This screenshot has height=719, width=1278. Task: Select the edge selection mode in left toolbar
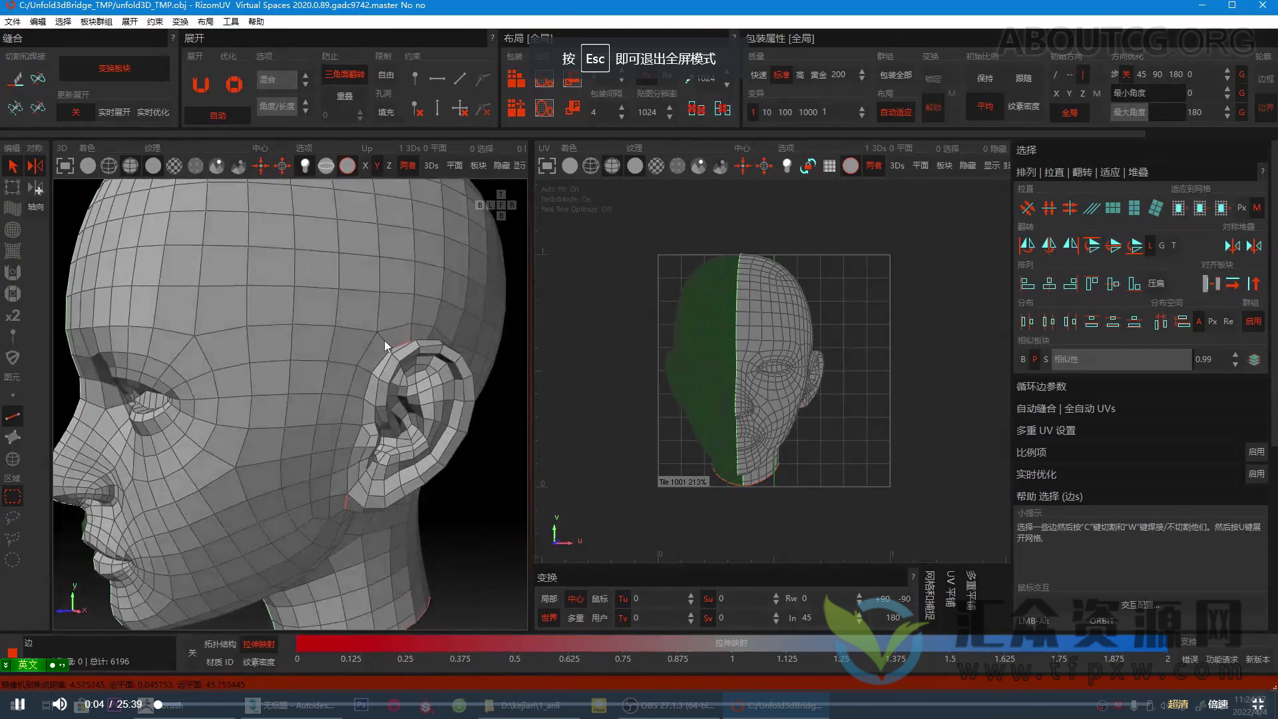(13, 417)
